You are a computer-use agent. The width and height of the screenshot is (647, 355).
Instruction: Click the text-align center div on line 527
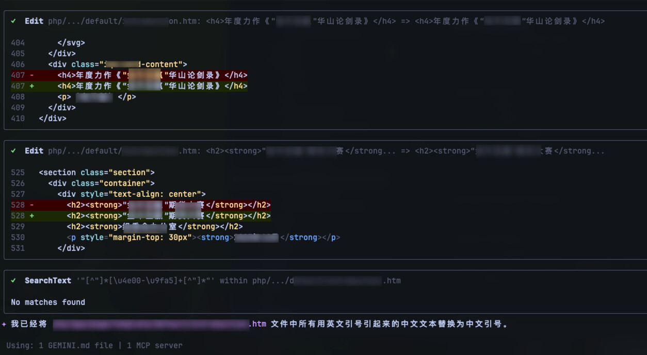[x=131, y=194]
